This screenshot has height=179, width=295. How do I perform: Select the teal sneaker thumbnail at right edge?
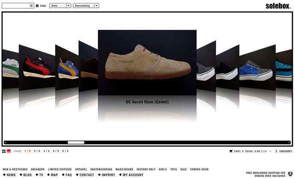point(284,69)
